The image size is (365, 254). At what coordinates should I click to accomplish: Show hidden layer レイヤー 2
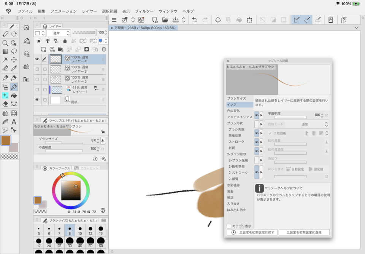tap(37, 80)
